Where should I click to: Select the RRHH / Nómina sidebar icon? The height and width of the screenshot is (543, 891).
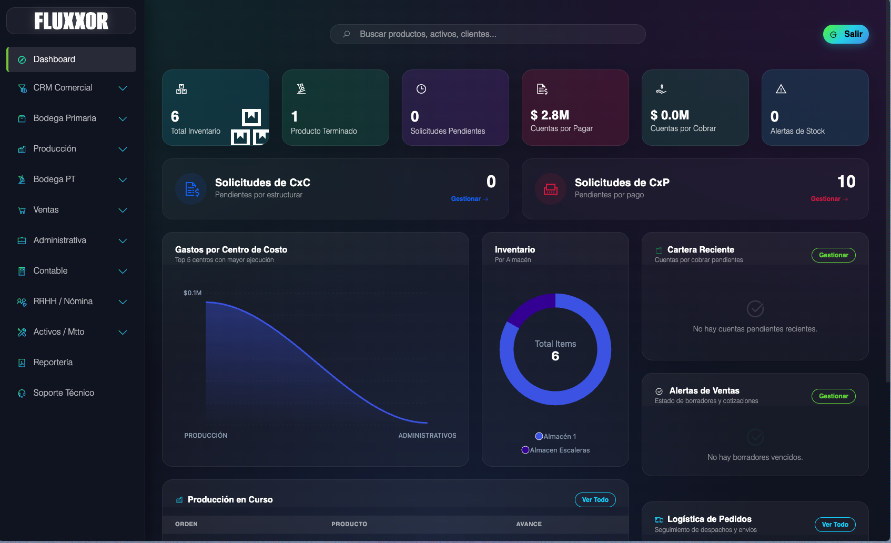coord(22,301)
